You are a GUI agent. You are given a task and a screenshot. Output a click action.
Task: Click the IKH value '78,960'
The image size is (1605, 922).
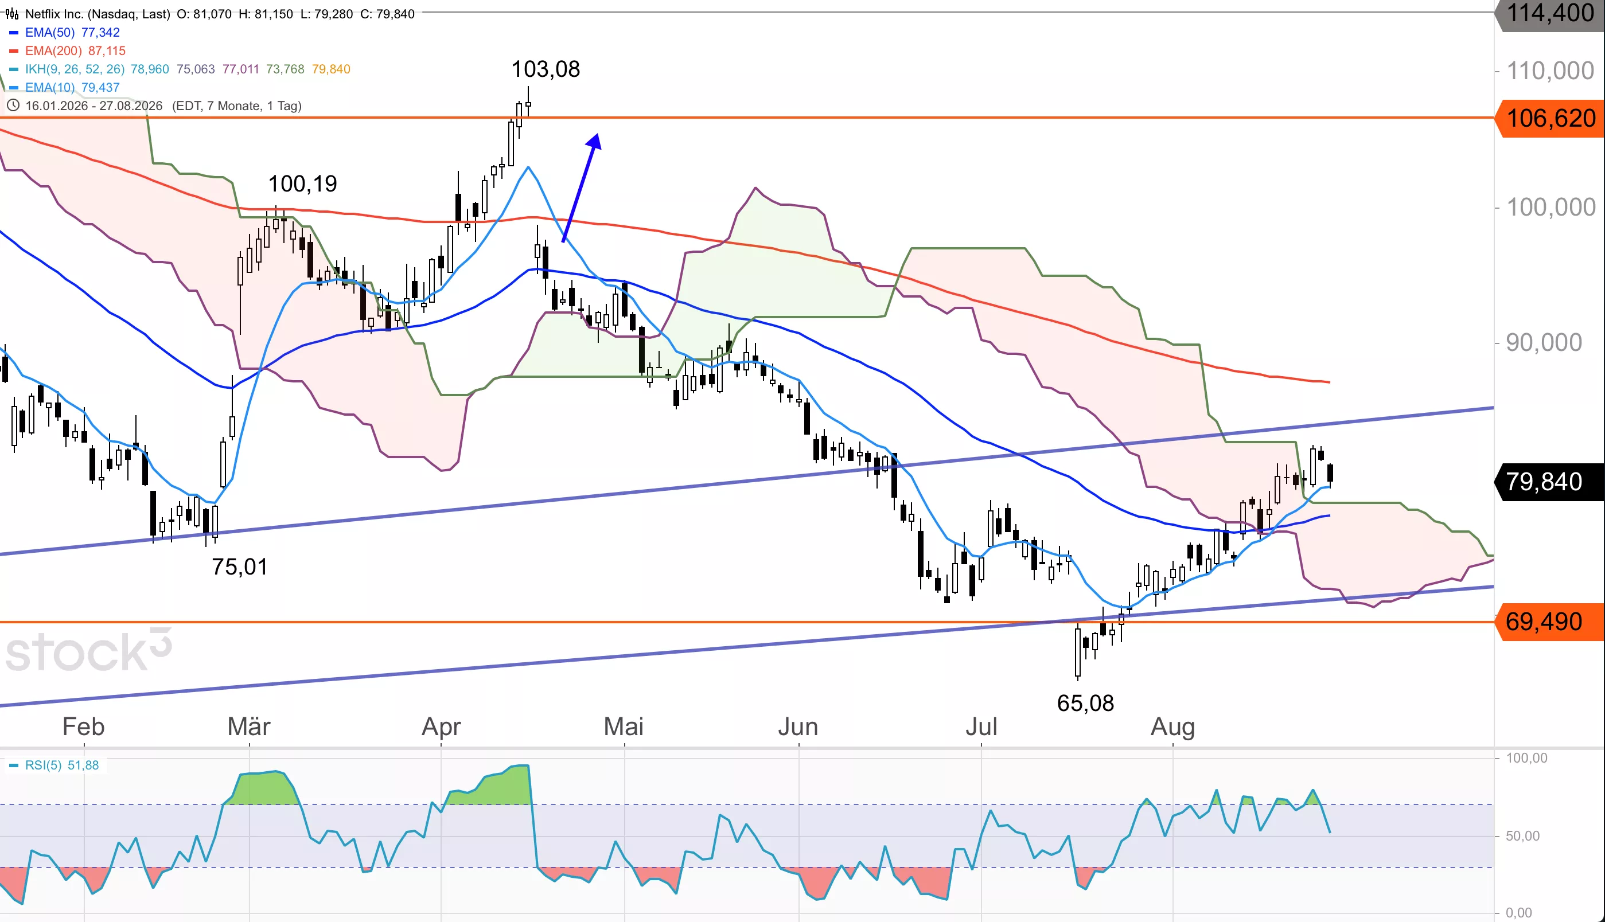(x=150, y=69)
